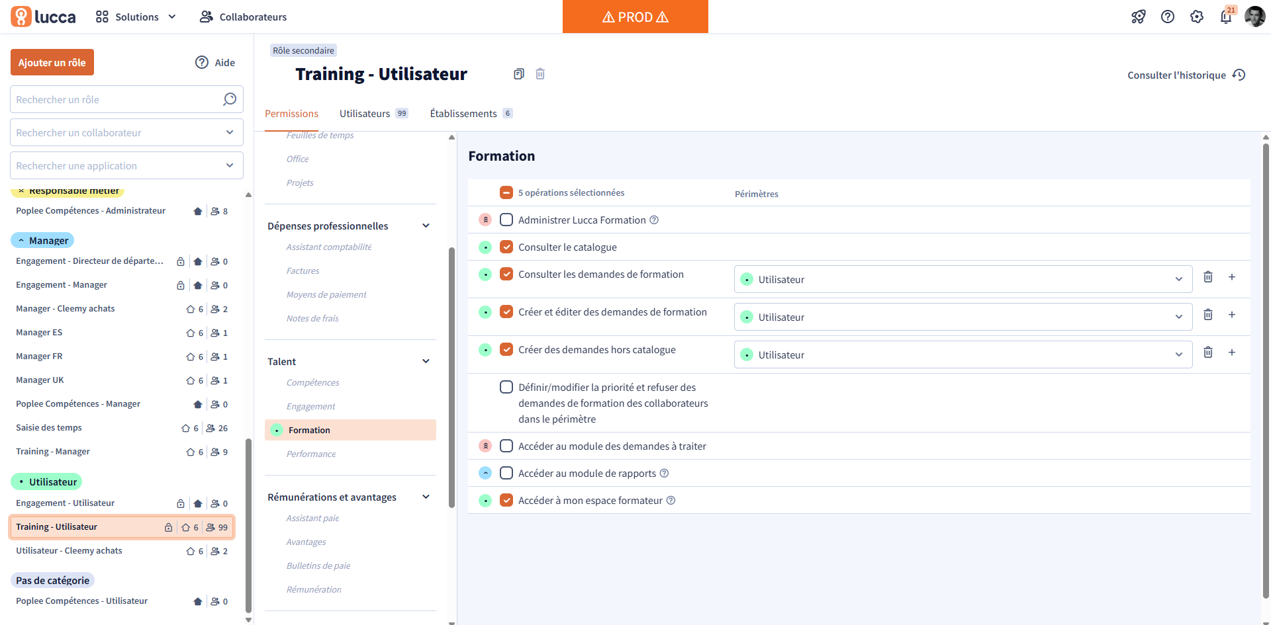
Task: Select Notes de frais application
Action: point(312,318)
